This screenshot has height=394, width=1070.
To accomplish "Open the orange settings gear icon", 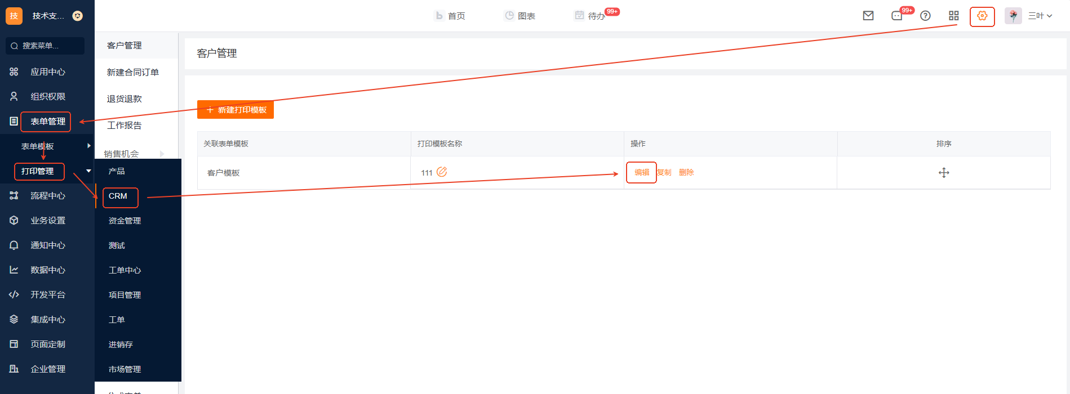I will pyautogui.click(x=982, y=16).
